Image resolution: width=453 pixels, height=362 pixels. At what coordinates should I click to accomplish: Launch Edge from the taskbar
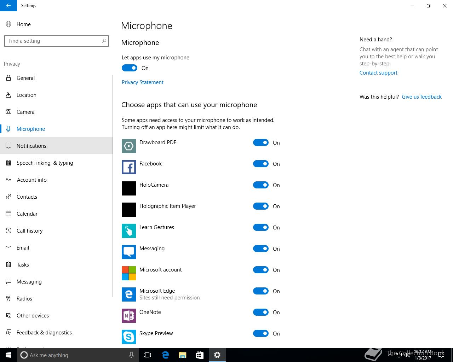click(x=165, y=355)
